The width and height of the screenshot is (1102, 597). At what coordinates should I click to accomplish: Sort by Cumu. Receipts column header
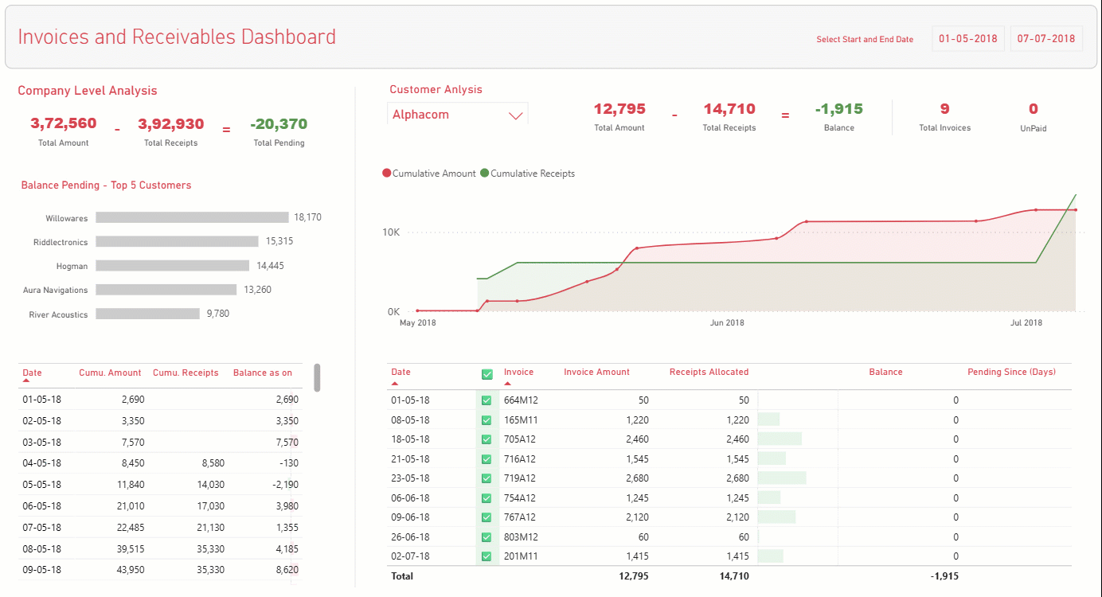point(186,373)
